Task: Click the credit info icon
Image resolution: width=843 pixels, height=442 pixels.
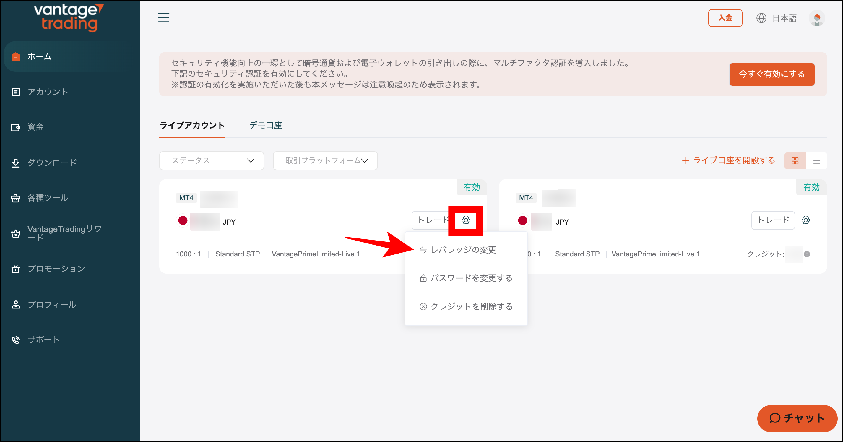Action: pos(807,254)
